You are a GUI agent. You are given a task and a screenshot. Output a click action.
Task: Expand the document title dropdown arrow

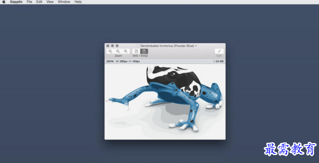tap(196, 46)
